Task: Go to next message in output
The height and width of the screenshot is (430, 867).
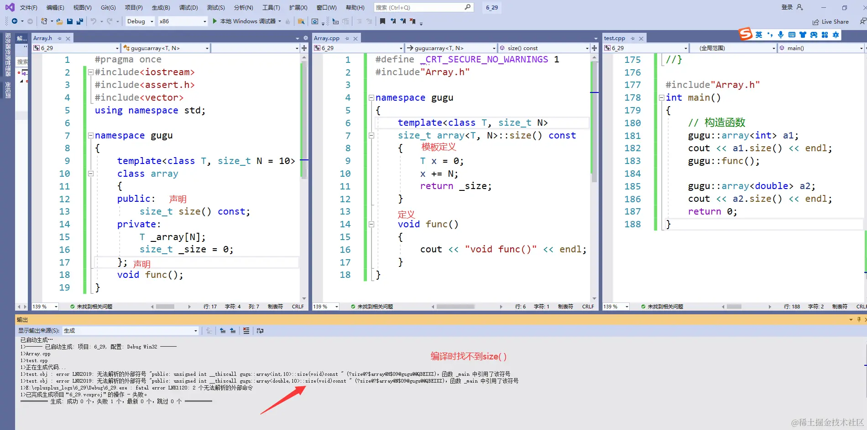Action: click(x=233, y=331)
